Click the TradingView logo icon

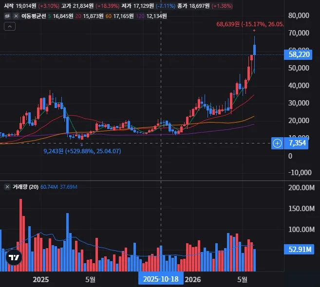click(x=14, y=258)
